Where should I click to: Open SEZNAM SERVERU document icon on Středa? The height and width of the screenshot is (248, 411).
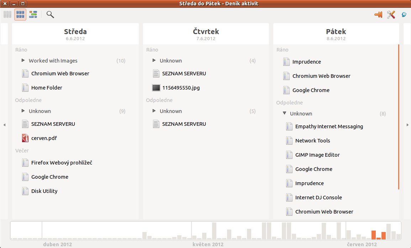(x=25, y=124)
